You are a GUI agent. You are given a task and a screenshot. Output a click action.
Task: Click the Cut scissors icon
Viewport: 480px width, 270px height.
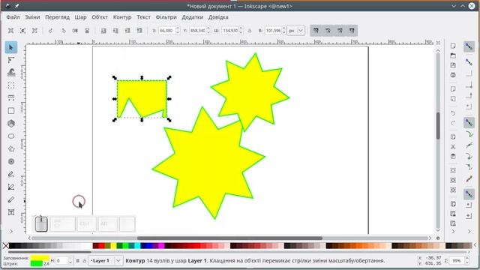pyautogui.click(x=453, y=147)
